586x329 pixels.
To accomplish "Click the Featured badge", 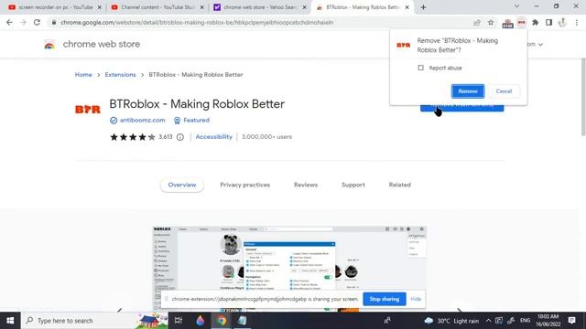I will (x=191, y=120).
